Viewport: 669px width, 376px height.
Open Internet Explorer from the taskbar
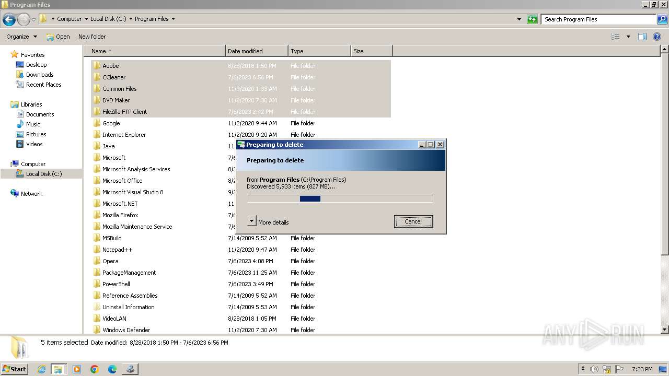42,369
